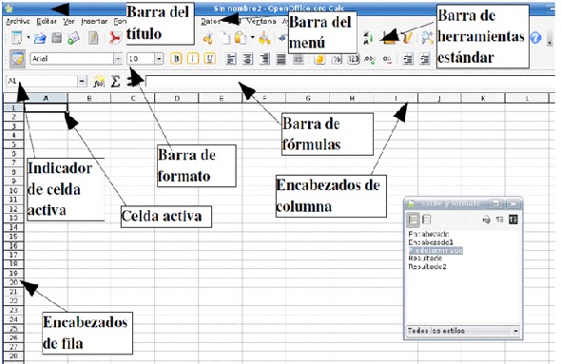Click the Find and replace binoculars icon
561x364 pixels.
[x=427, y=38]
